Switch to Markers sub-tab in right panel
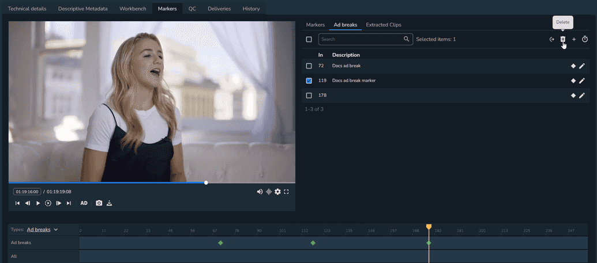Viewport: 597px width, 263px height. coord(316,25)
